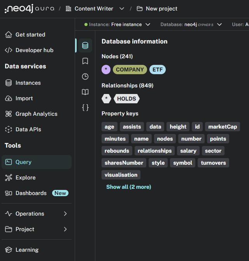Click the New project breadcrumb

[161, 9]
